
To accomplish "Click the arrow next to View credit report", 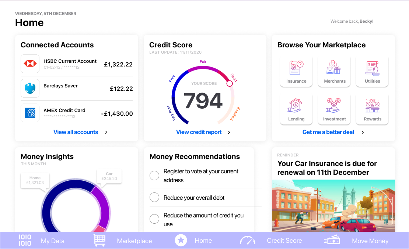I will [x=229, y=132].
